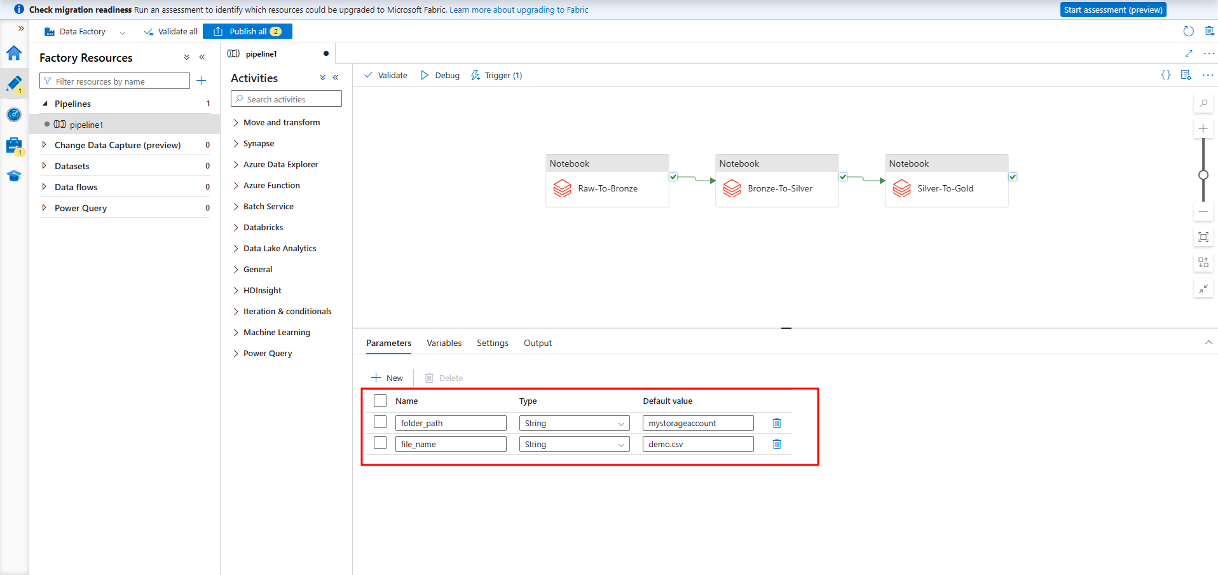Image resolution: width=1218 pixels, height=575 pixels.
Task: Open Type dropdown for folder_path parameter
Action: pos(574,424)
